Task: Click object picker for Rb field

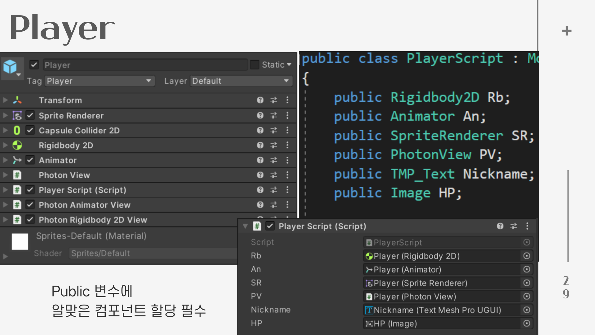Action: (527, 256)
